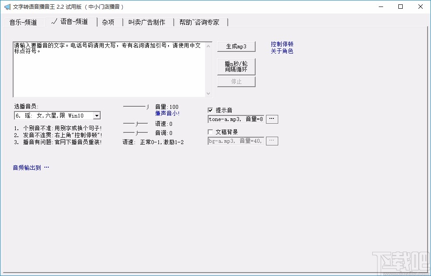Click the speaker icon in the title bar
Viewport: 431px width, 276px height.
(x=8, y=7)
